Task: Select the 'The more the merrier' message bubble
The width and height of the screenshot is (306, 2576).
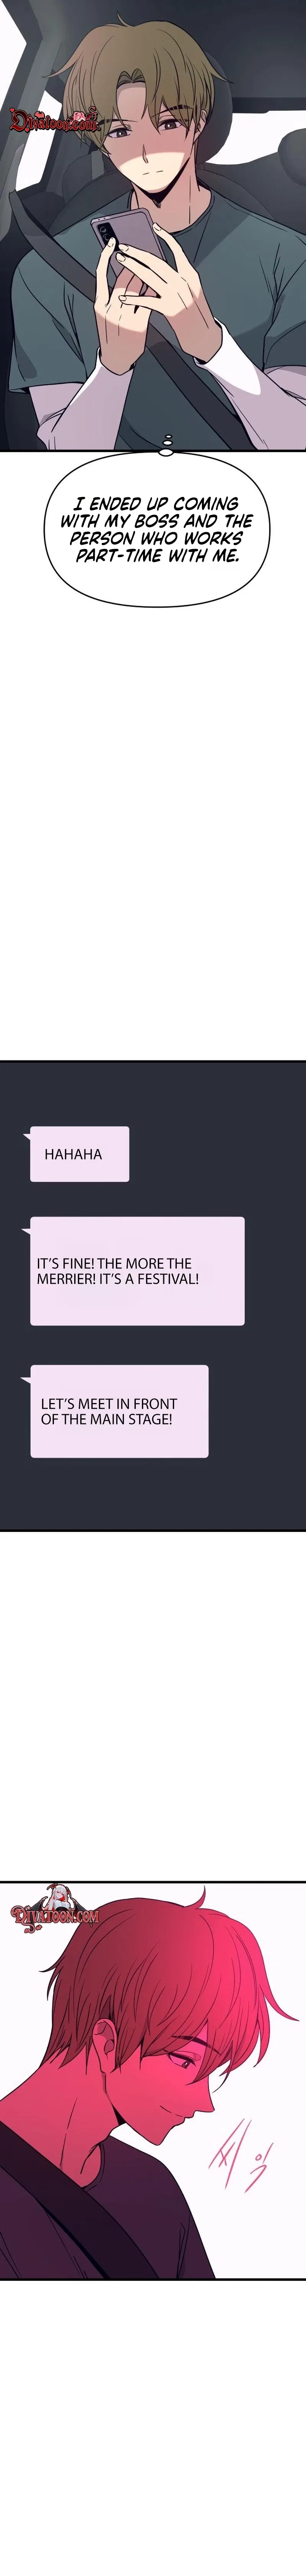Action: pyautogui.click(x=138, y=1271)
